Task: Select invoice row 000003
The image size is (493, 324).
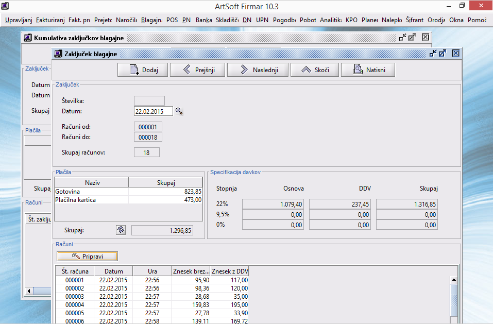Action: (75, 296)
